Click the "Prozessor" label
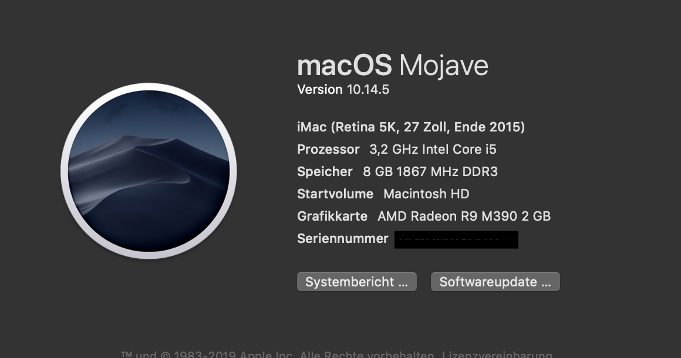Image resolution: width=681 pixels, height=358 pixels. (x=328, y=150)
